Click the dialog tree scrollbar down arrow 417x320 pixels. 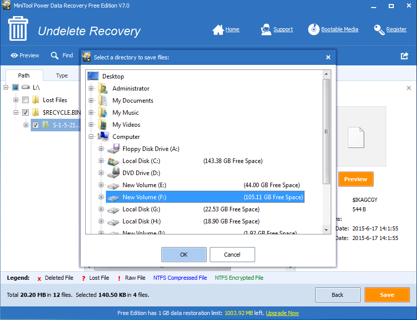click(326, 230)
